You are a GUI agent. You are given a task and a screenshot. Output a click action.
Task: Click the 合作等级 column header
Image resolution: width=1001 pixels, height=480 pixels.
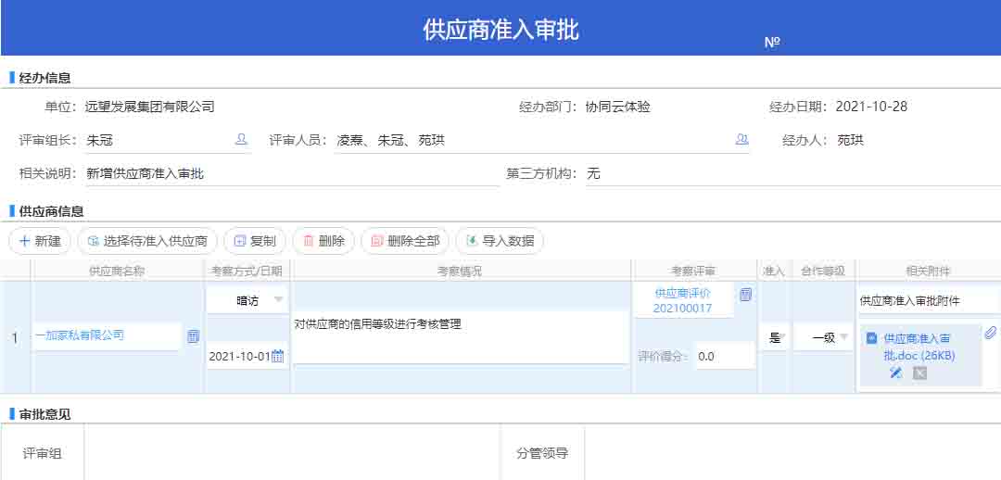click(x=824, y=272)
